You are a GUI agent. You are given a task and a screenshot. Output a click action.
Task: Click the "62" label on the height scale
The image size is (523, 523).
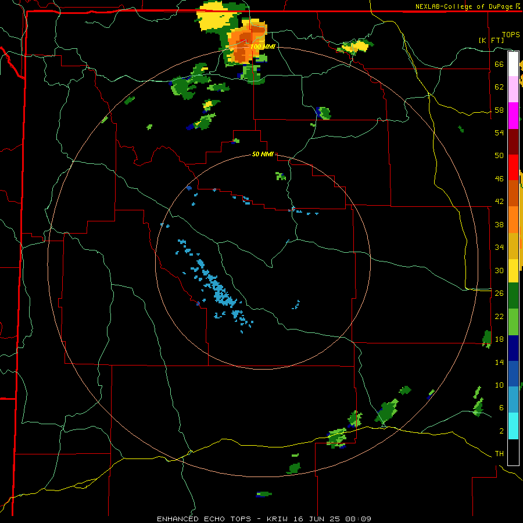[x=499, y=87]
